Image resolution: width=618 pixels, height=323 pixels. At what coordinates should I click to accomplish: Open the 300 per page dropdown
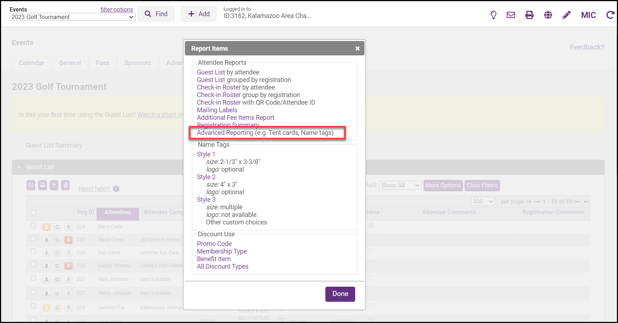[482, 201]
